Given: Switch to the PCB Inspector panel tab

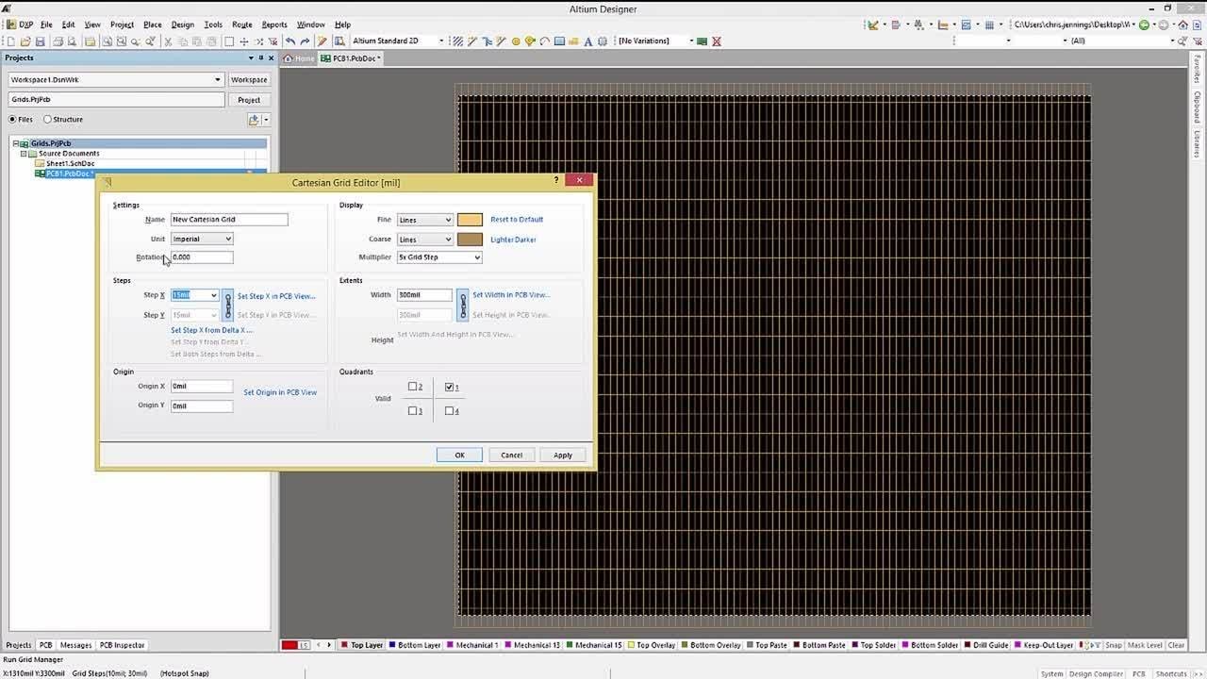Looking at the screenshot, I should coord(123,645).
